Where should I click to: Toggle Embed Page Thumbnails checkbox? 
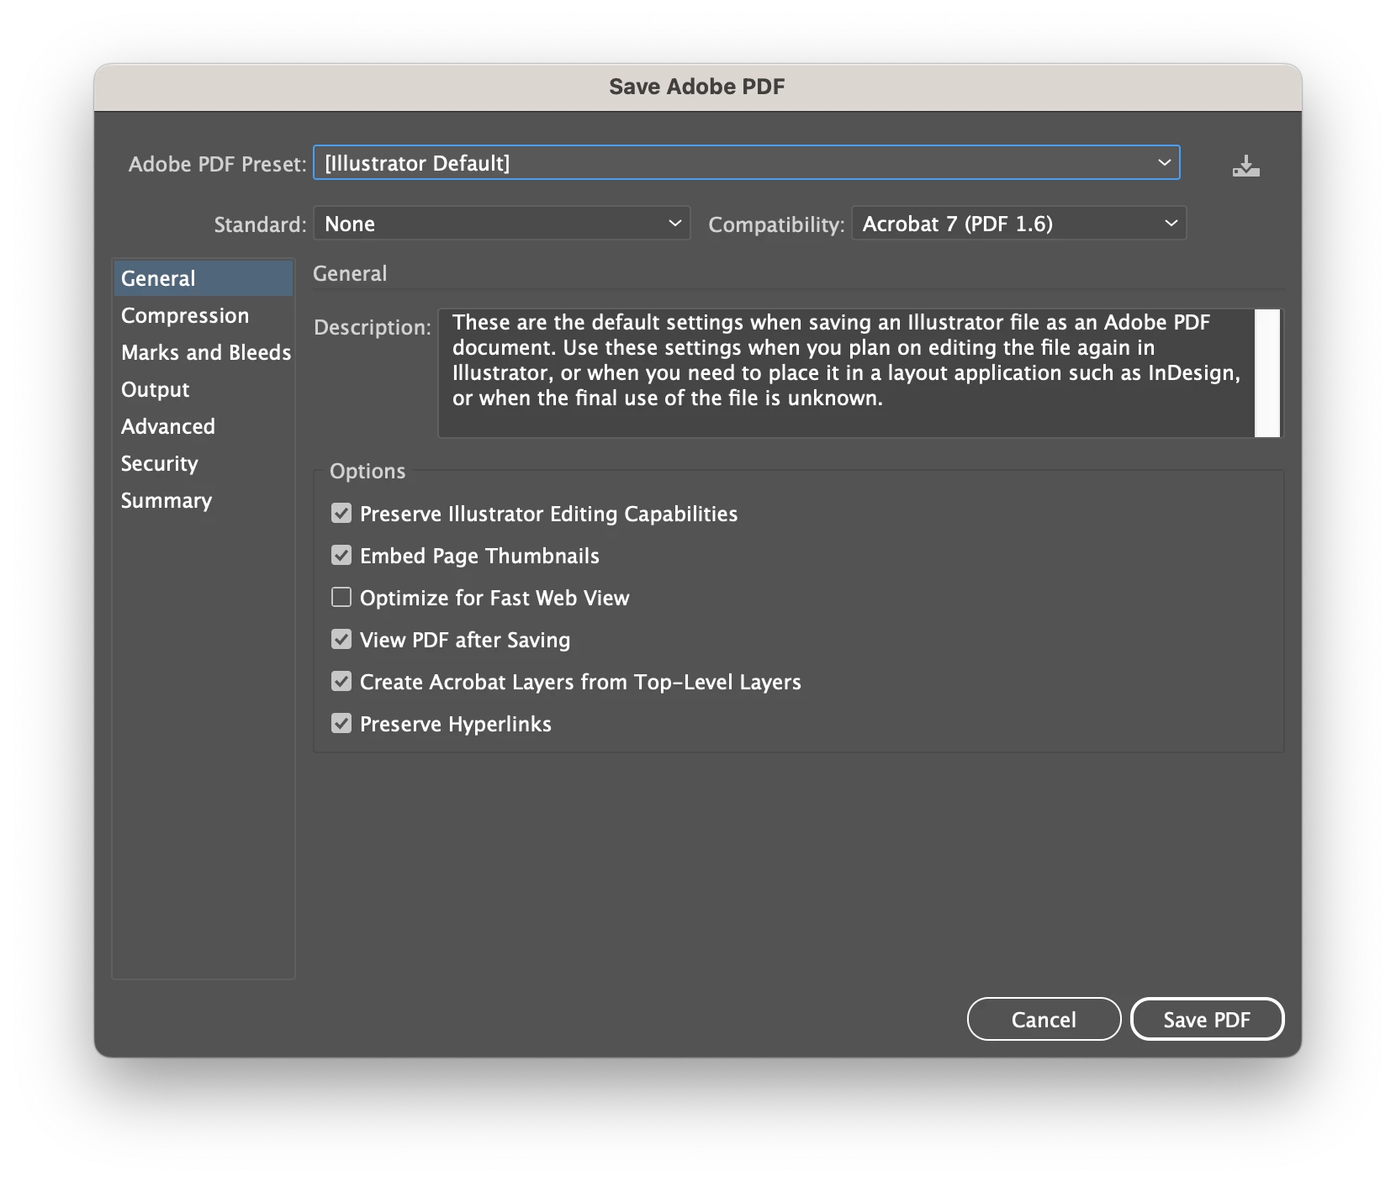click(341, 555)
